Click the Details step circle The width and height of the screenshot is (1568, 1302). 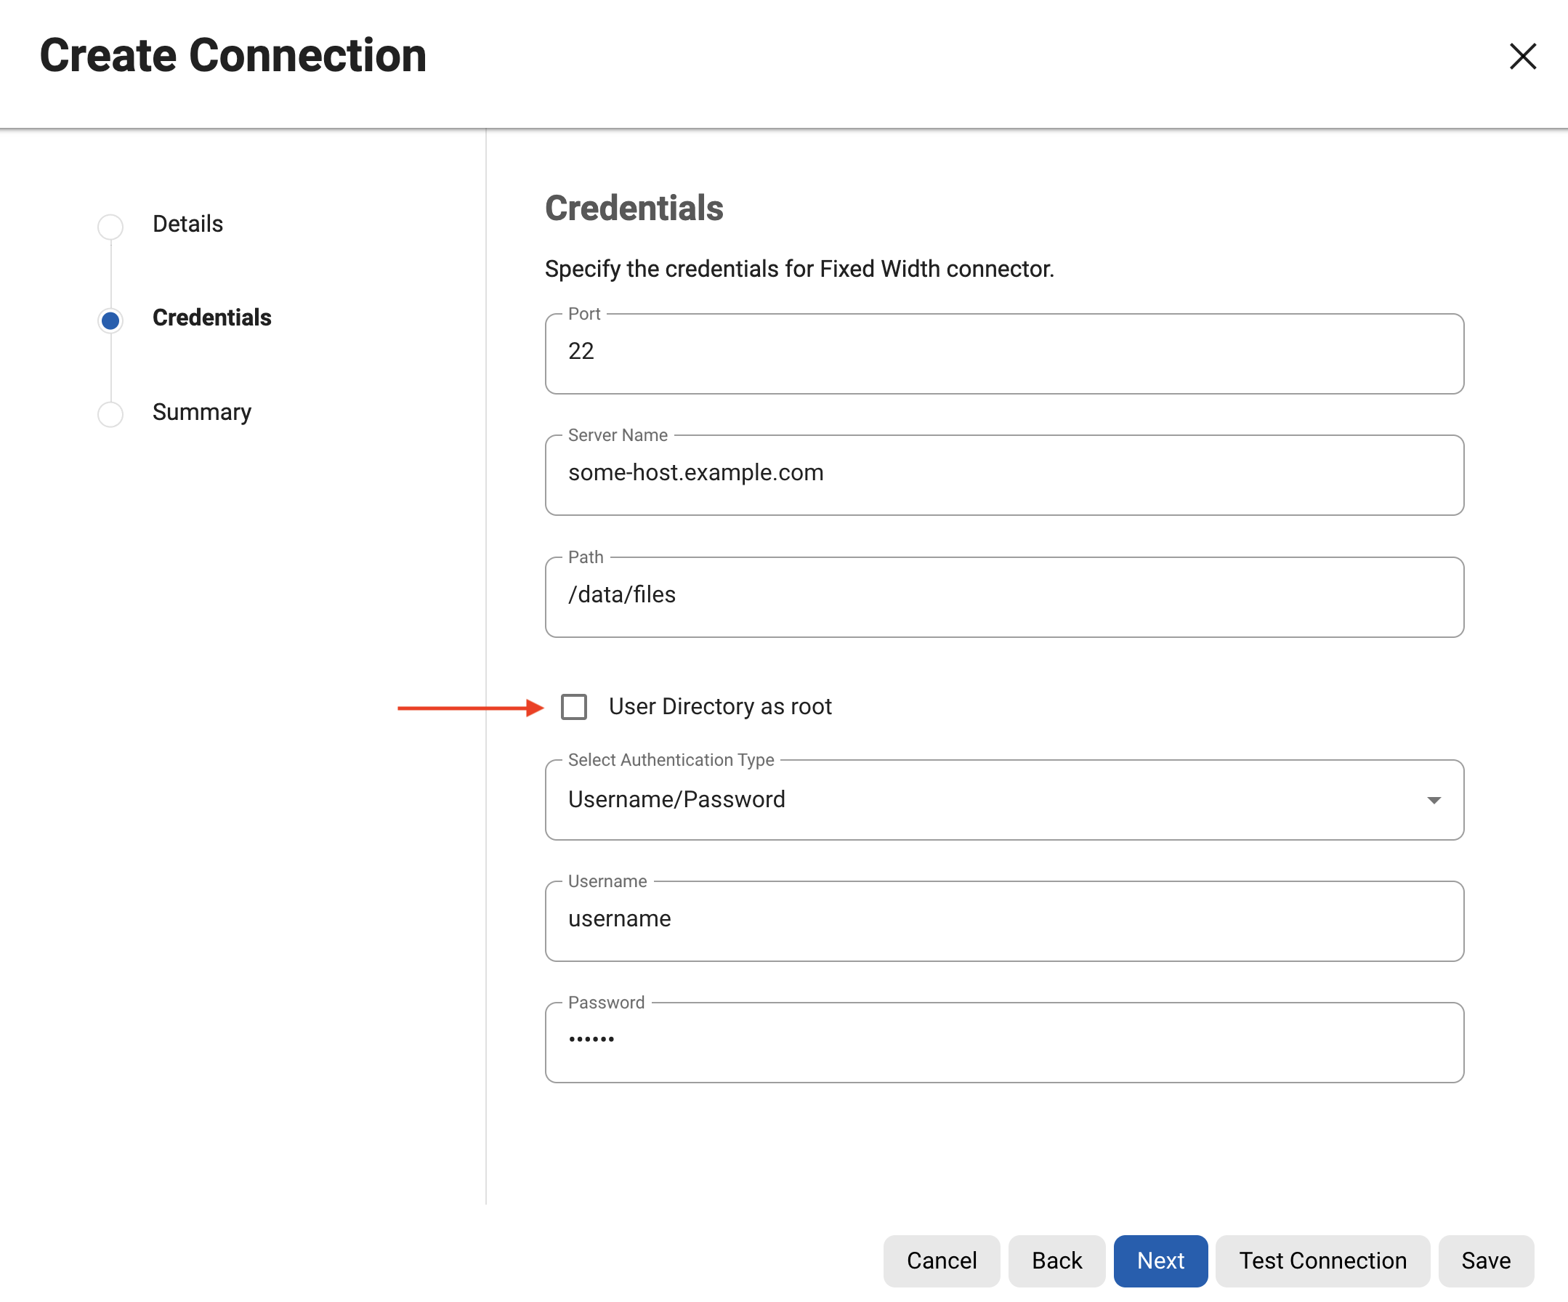pos(110,226)
